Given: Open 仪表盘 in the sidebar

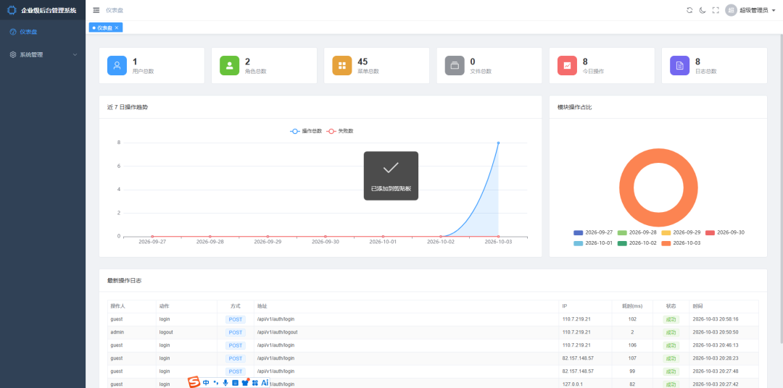Looking at the screenshot, I should (43, 32).
